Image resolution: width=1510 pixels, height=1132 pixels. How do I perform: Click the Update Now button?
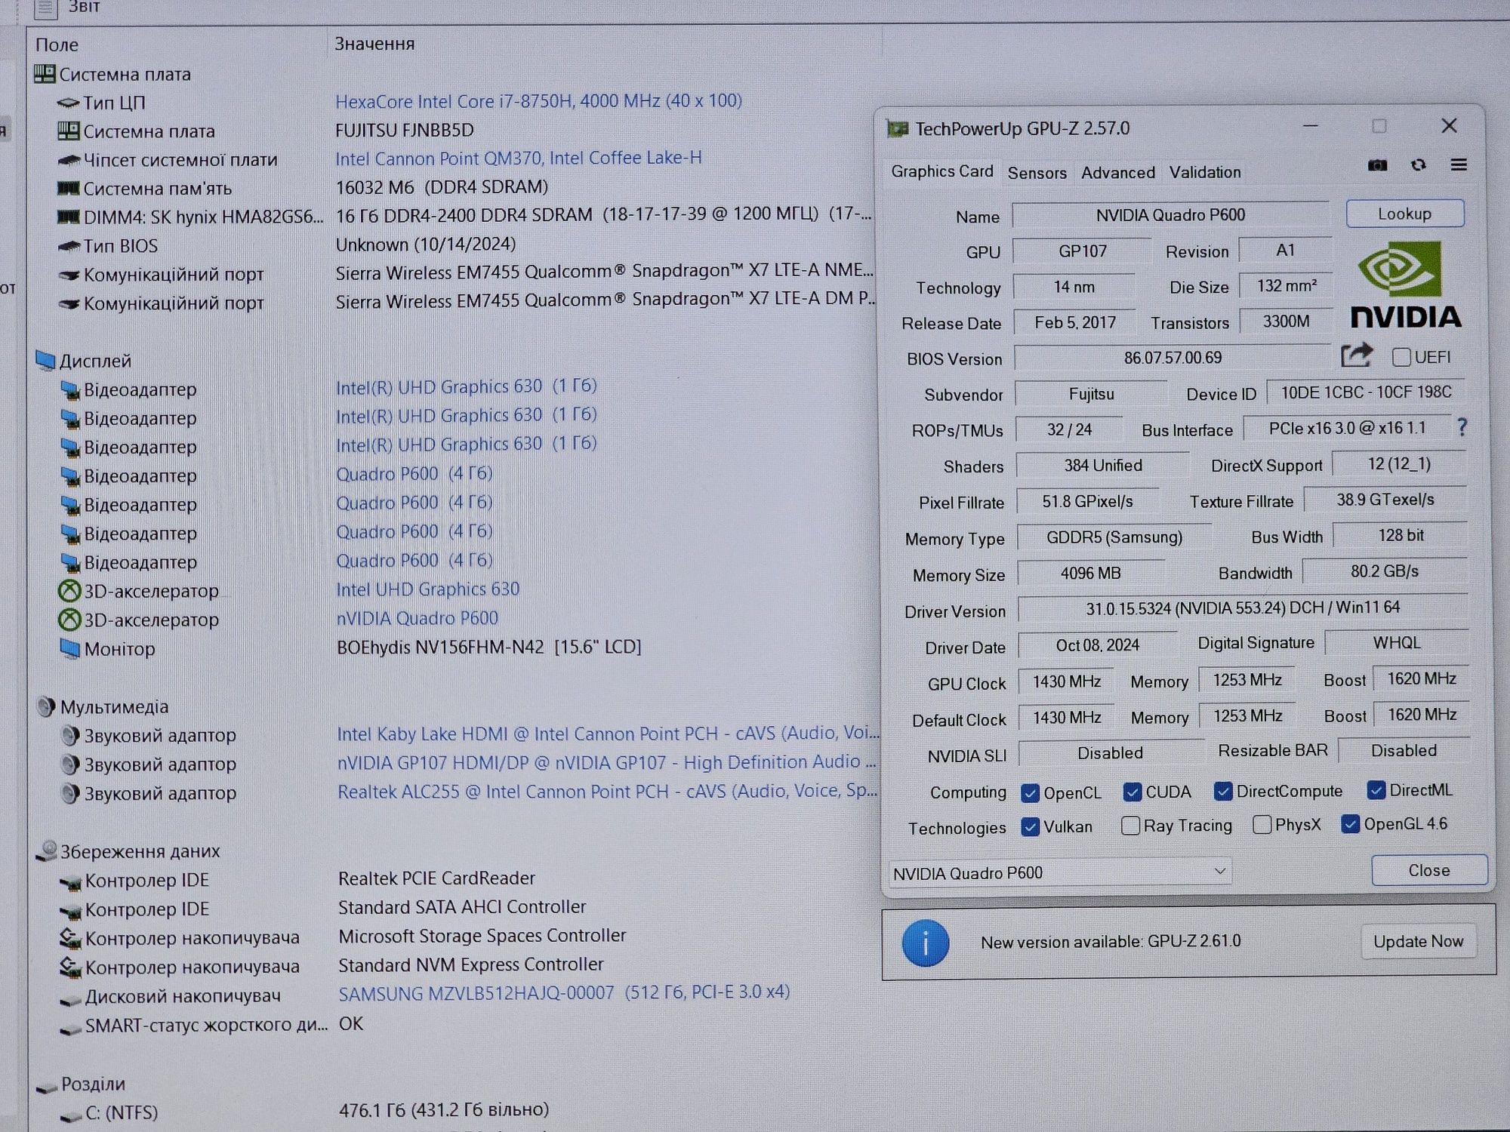point(1418,941)
